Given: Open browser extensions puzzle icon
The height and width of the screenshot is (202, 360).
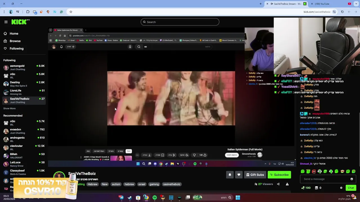Looking at the screenshot, I should point(28,12).
